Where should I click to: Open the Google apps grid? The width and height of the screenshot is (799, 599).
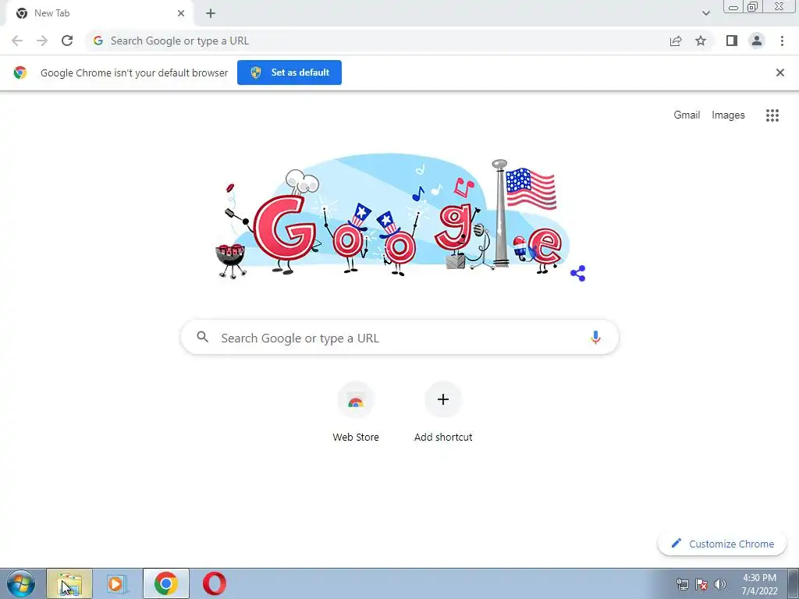[772, 115]
